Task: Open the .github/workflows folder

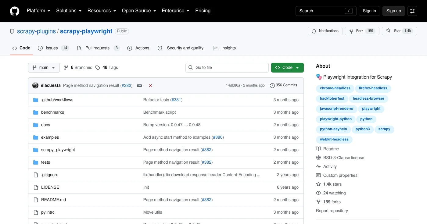Action: (x=57, y=100)
